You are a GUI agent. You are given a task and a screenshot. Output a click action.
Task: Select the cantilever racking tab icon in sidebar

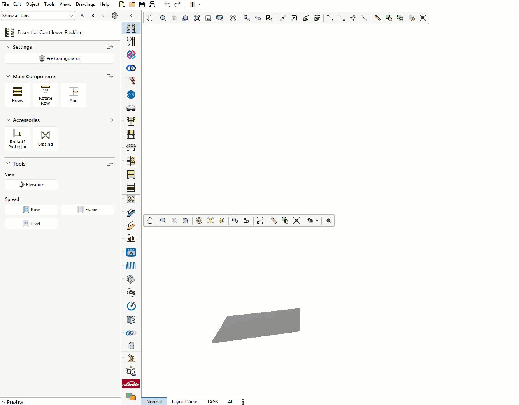coord(131,28)
